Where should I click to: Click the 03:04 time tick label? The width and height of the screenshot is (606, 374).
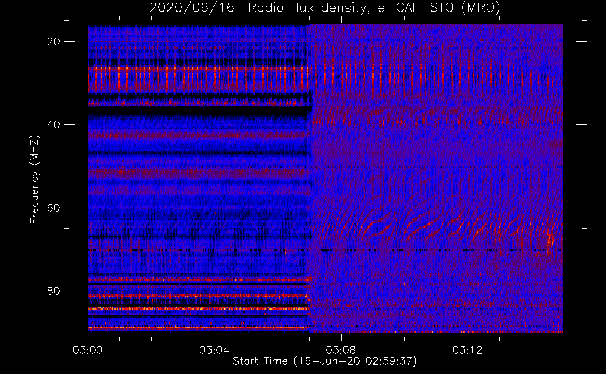click(x=214, y=350)
